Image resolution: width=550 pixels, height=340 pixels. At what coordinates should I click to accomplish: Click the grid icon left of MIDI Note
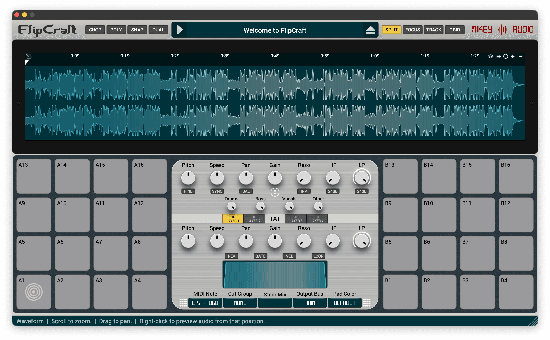coord(183,303)
